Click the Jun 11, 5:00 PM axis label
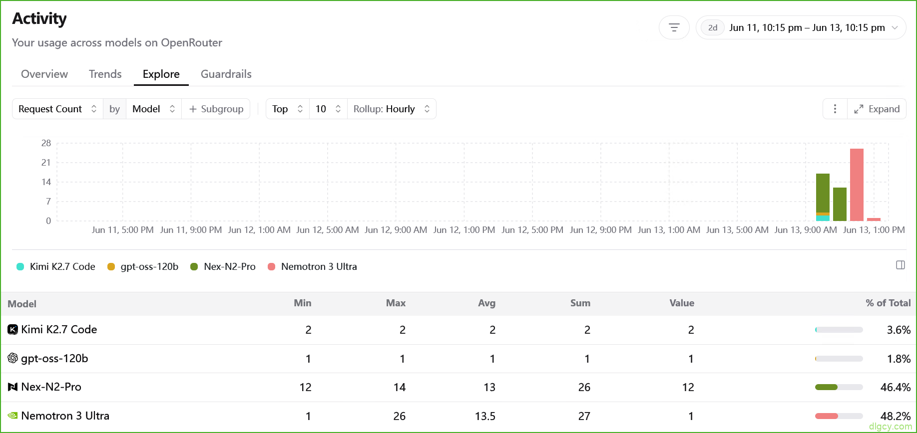The width and height of the screenshot is (917, 433). [x=123, y=230]
